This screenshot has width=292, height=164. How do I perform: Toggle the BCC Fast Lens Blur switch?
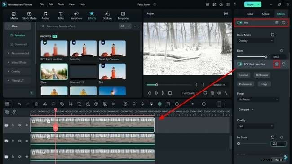click(x=240, y=64)
